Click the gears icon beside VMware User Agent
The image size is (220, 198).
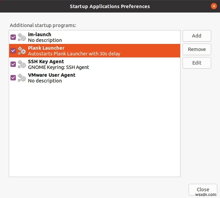click(22, 78)
